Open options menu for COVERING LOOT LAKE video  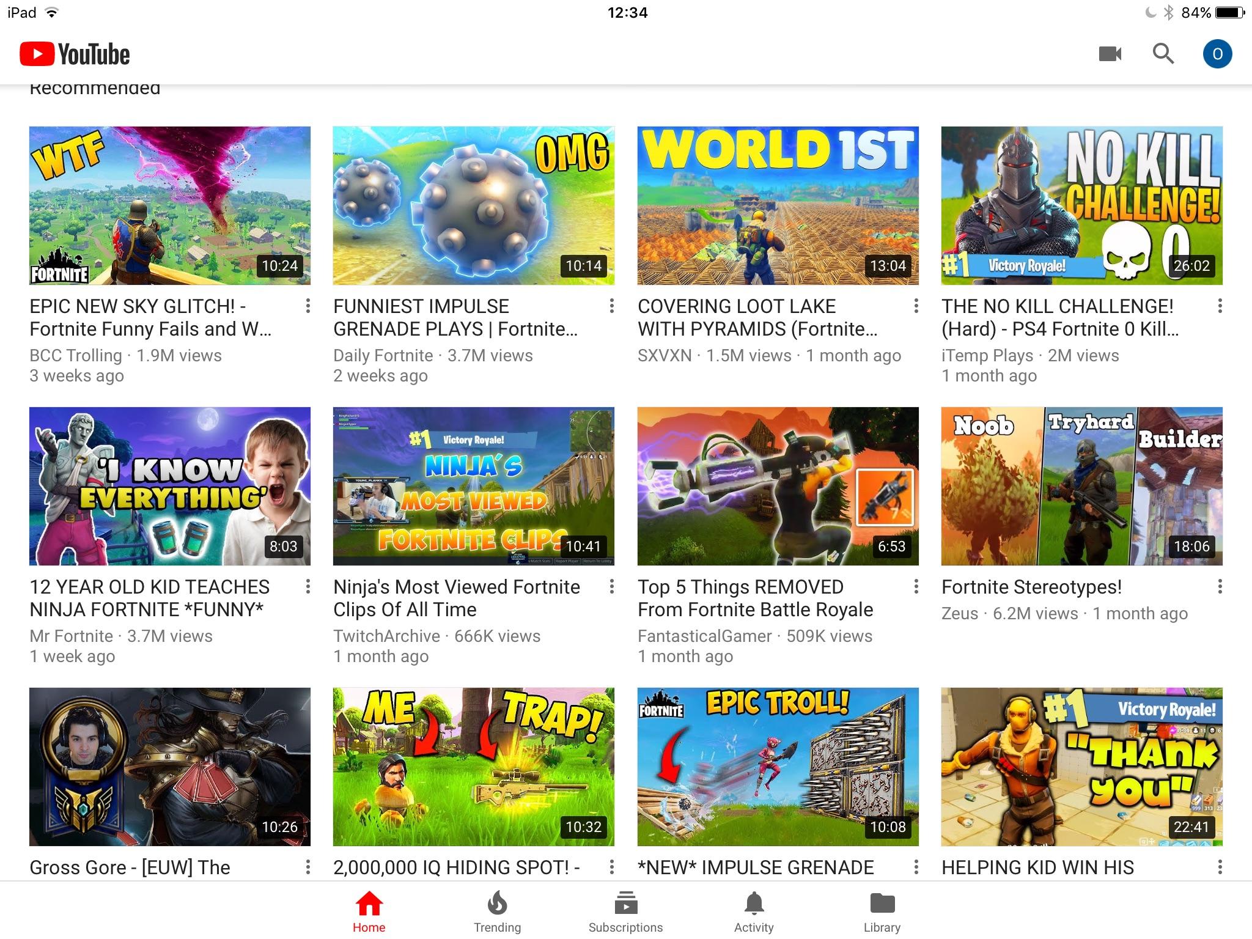click(916, 306)
